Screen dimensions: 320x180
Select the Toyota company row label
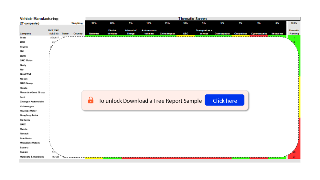24,47
